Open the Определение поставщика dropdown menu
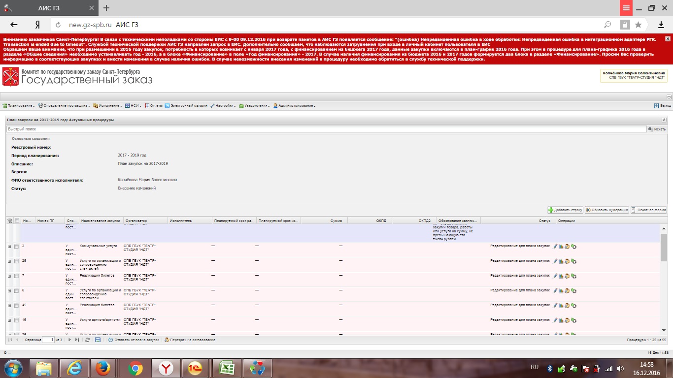Viewport: 673px width, 378px height. (x=65, y=106)
